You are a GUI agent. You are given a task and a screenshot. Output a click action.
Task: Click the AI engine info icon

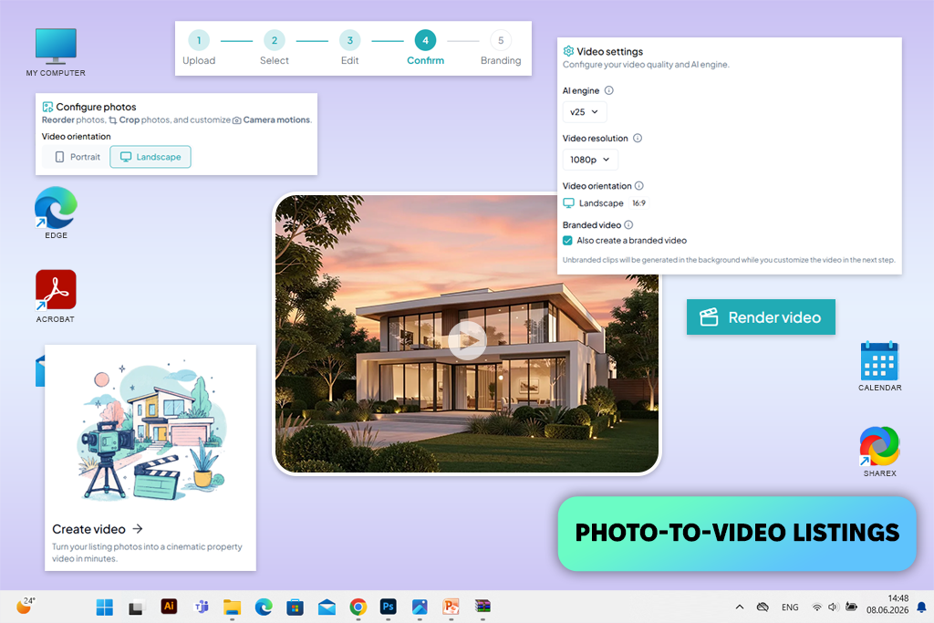(x=608, y=90)
